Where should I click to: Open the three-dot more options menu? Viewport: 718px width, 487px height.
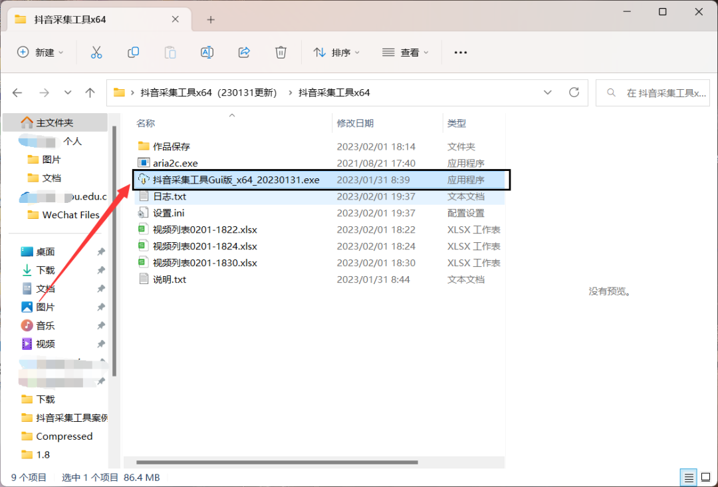coord(460,53)
